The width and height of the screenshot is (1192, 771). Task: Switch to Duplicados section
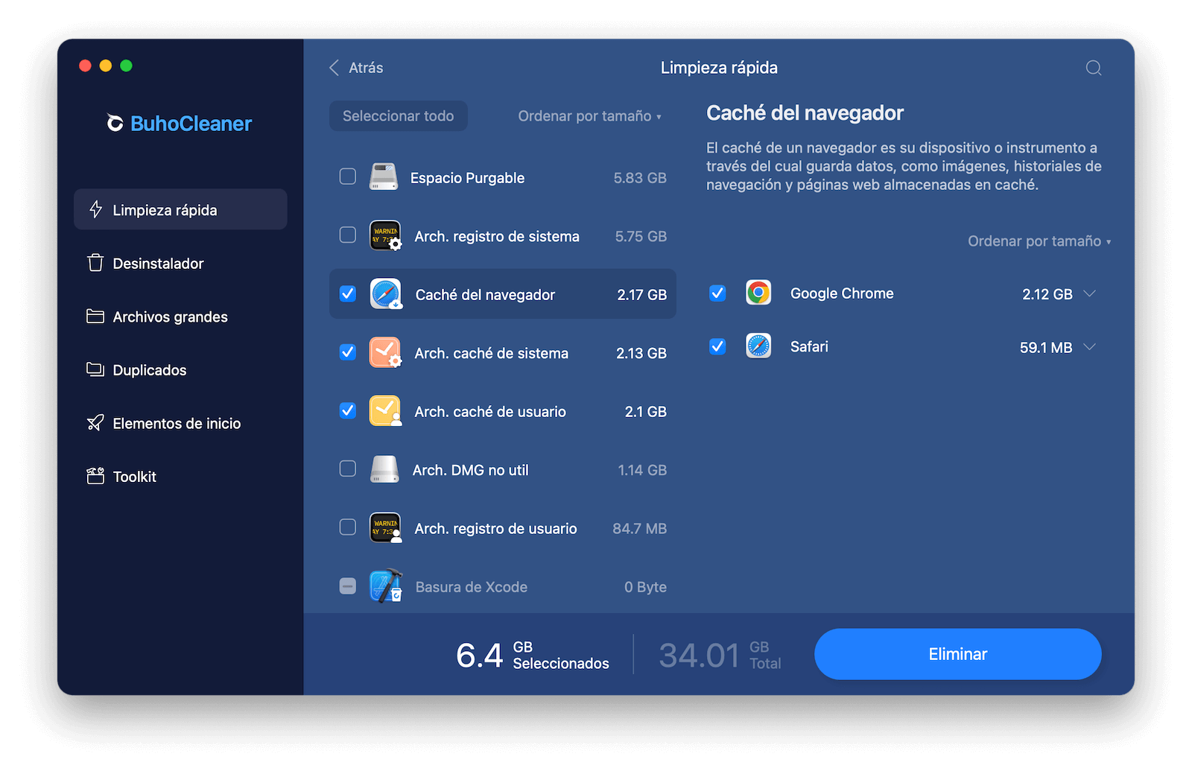180,369
